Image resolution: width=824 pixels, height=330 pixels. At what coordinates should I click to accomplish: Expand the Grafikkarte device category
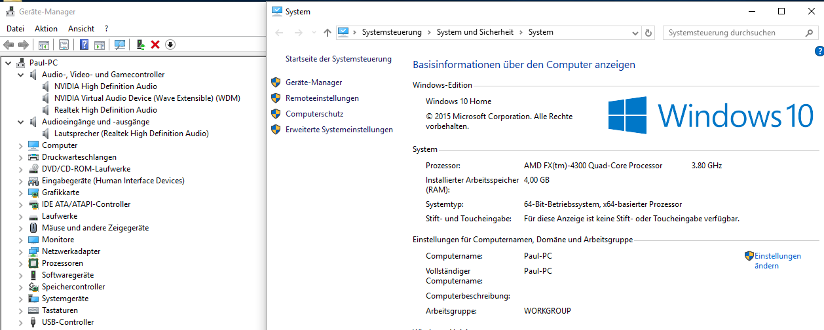(21, 192)
